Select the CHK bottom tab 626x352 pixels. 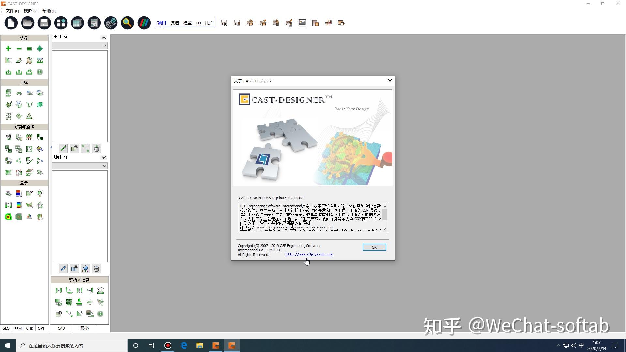tap(29, 328)
